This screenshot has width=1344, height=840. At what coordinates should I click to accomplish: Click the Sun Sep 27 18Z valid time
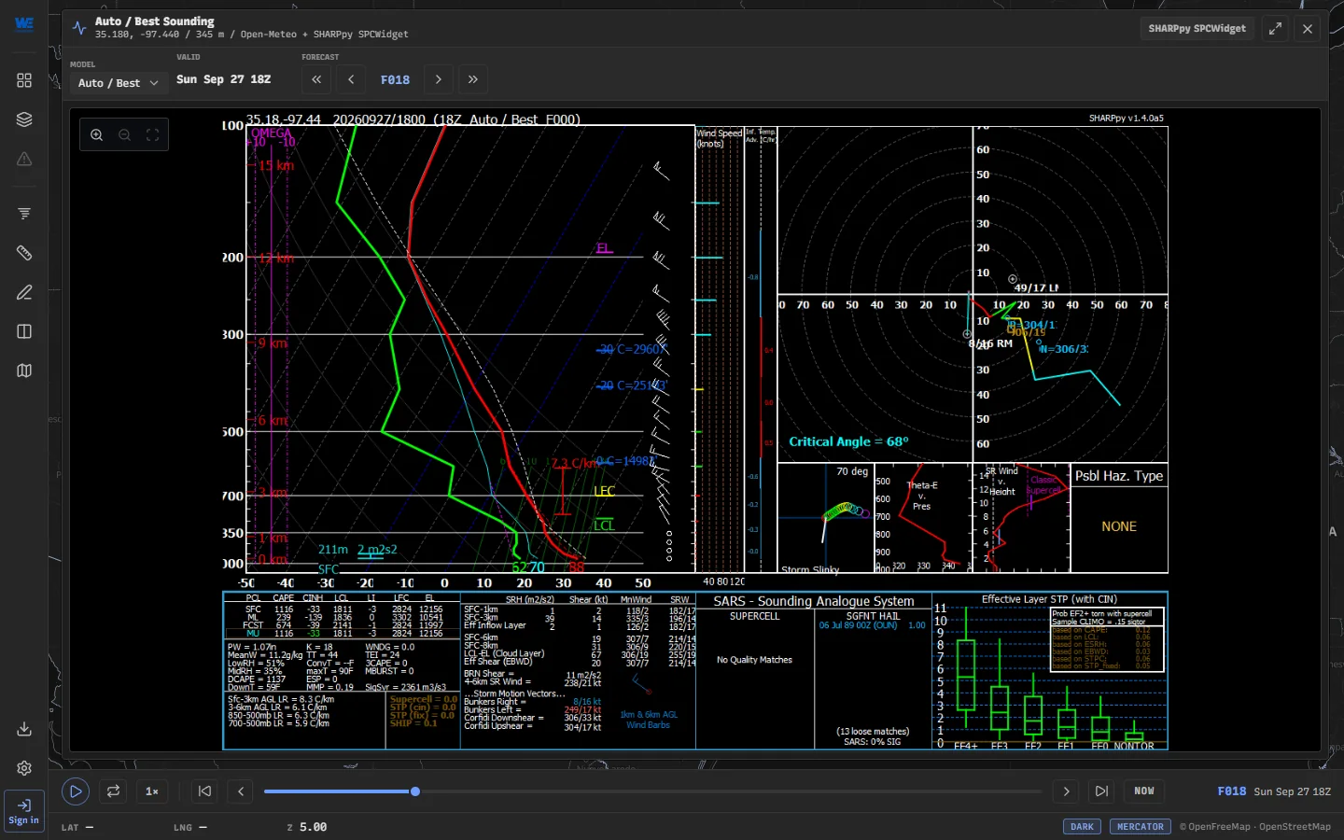tap(224, 80)
